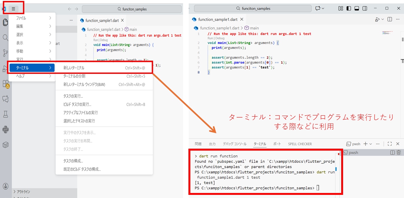
Task: Choose タスクの実行... menu entry
Action: 104,96
